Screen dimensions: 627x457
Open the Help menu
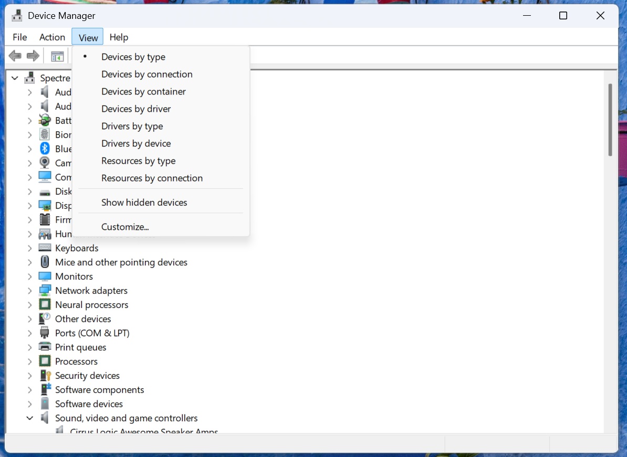tap(119, 37)
